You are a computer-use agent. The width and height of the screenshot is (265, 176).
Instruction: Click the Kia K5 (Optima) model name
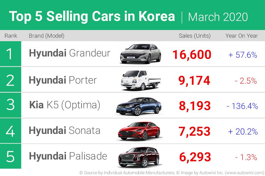65,105
